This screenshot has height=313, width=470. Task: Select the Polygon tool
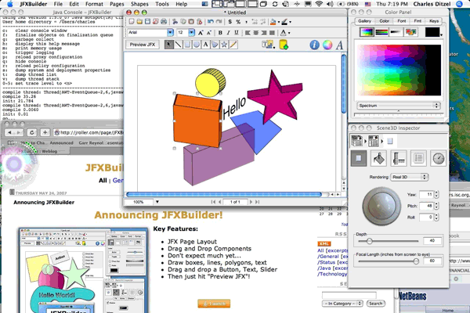point(215,45)
